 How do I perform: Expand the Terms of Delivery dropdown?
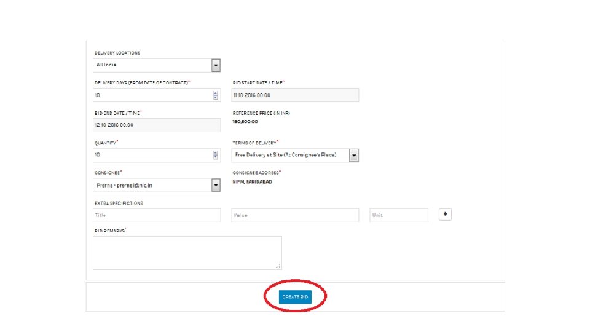[x=354, y=156]
